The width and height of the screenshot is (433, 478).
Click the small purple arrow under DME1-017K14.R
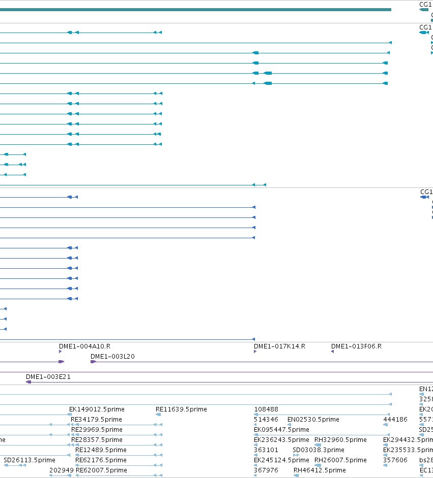point(255,352)
